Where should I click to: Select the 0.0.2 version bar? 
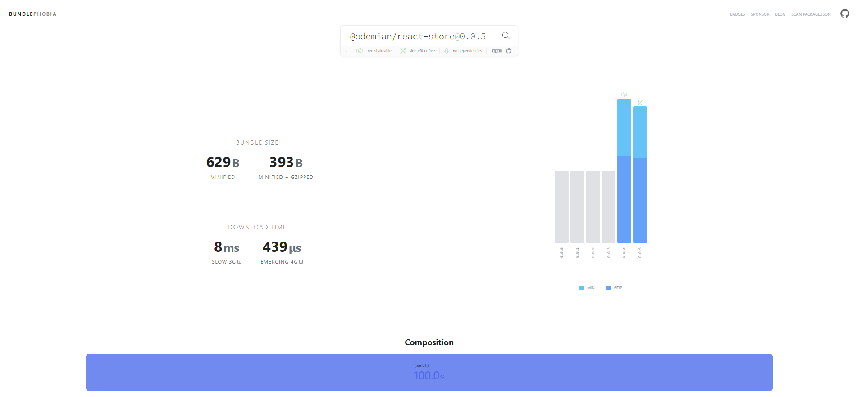593,207
